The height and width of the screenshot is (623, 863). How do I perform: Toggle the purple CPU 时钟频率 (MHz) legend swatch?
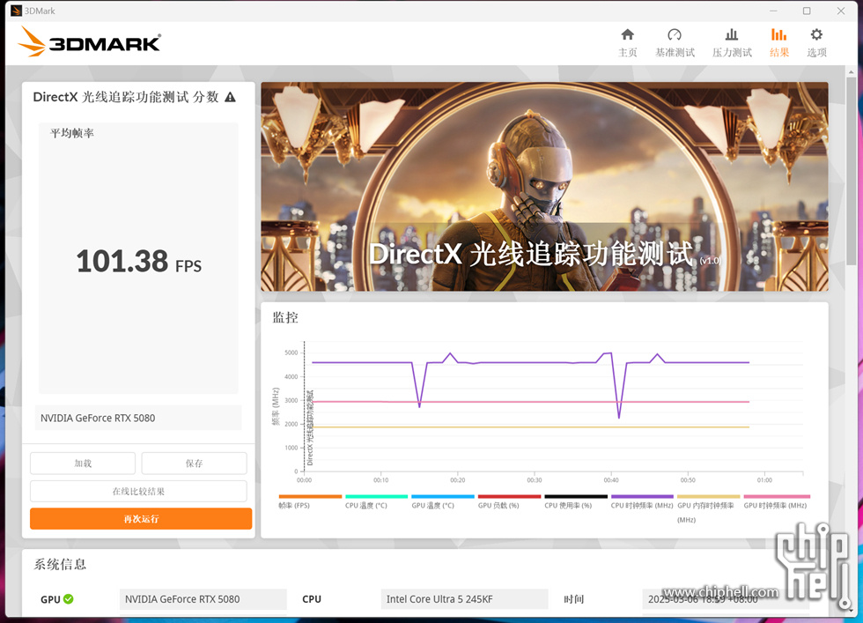pos(642,496)
